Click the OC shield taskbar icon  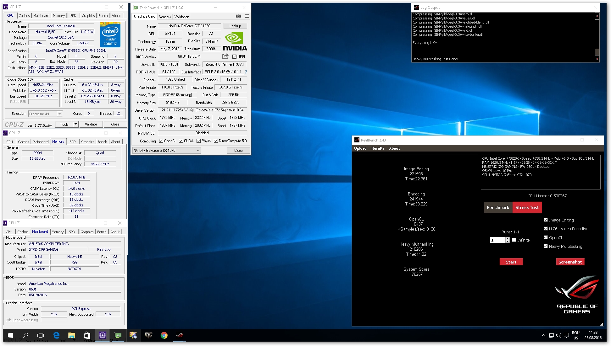(148, 335)
